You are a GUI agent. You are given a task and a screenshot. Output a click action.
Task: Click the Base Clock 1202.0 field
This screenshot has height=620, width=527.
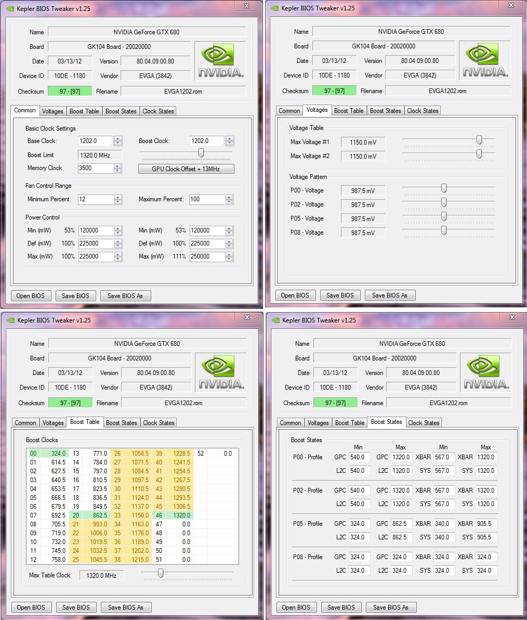96,141
